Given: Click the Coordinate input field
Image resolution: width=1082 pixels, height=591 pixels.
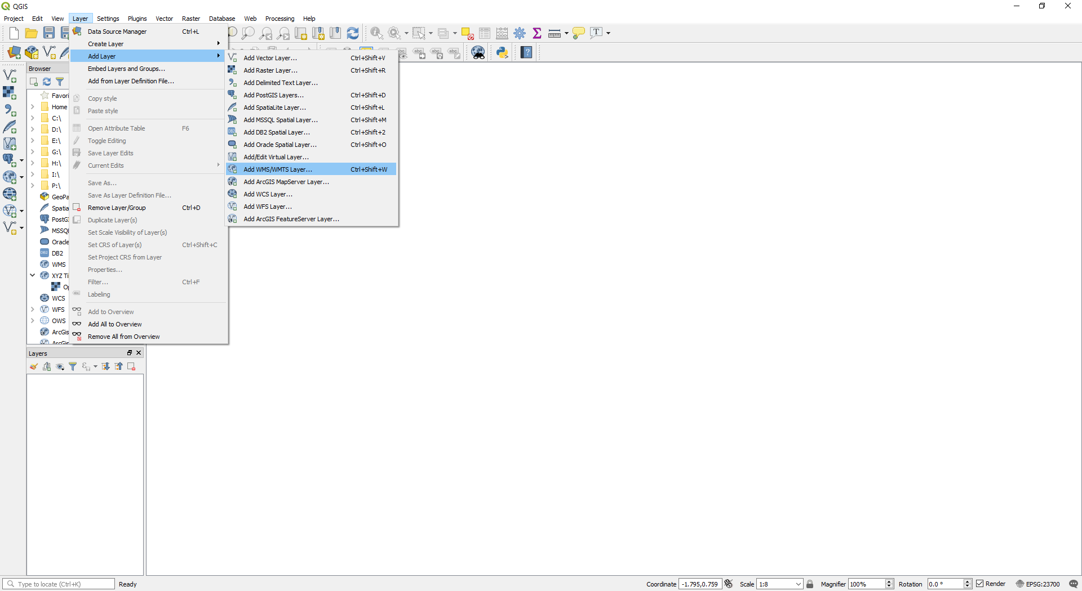Looking at the screenshot, I should coord(700,584).
